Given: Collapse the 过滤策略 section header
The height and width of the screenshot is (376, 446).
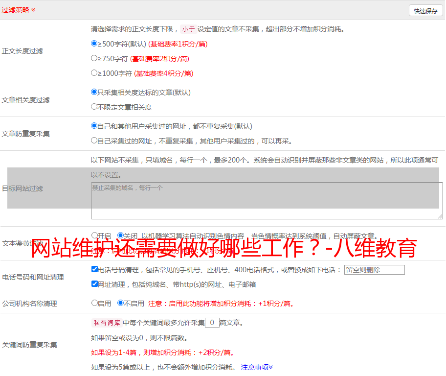Looking at the screenshot, I should click(19, 10).
